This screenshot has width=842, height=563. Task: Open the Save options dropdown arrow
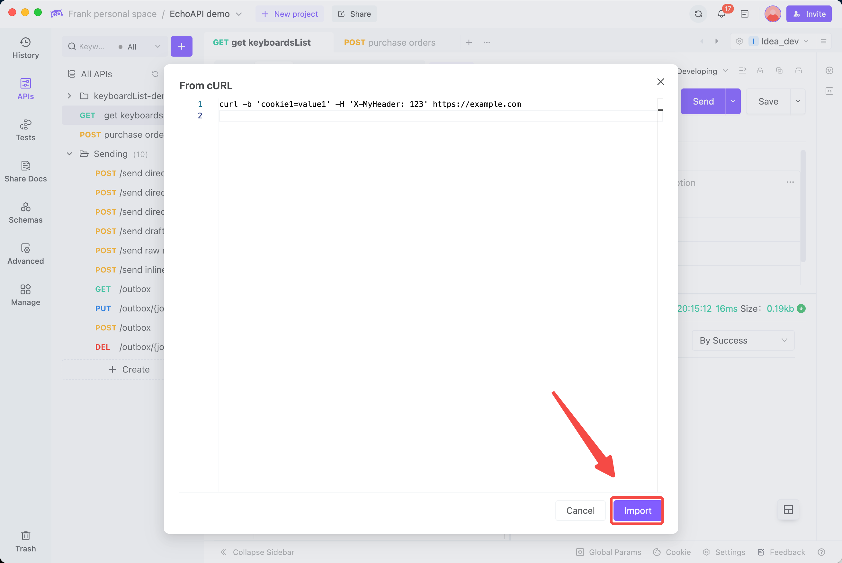point(798,102)
